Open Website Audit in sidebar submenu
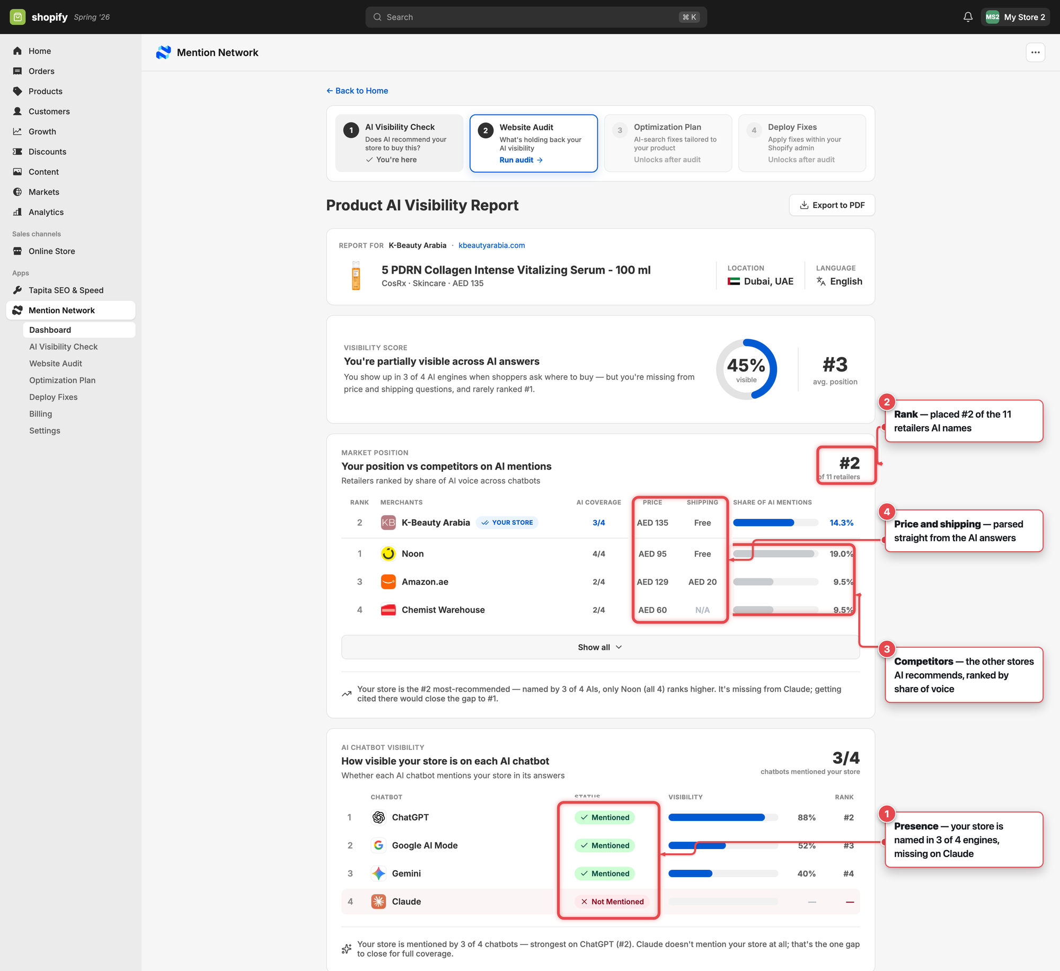Screen dimensions: 1060x971 coord(56,364)
